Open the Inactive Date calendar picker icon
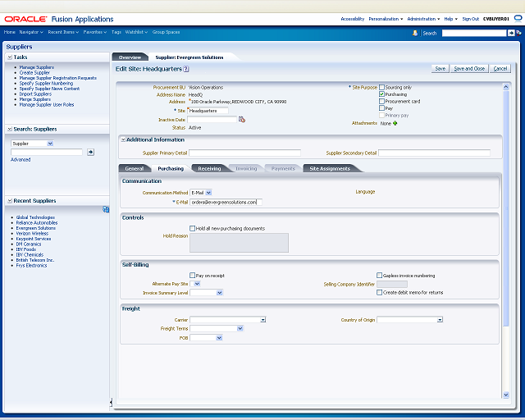Viewport: 525px width, 420px height. tap(242, 119)
